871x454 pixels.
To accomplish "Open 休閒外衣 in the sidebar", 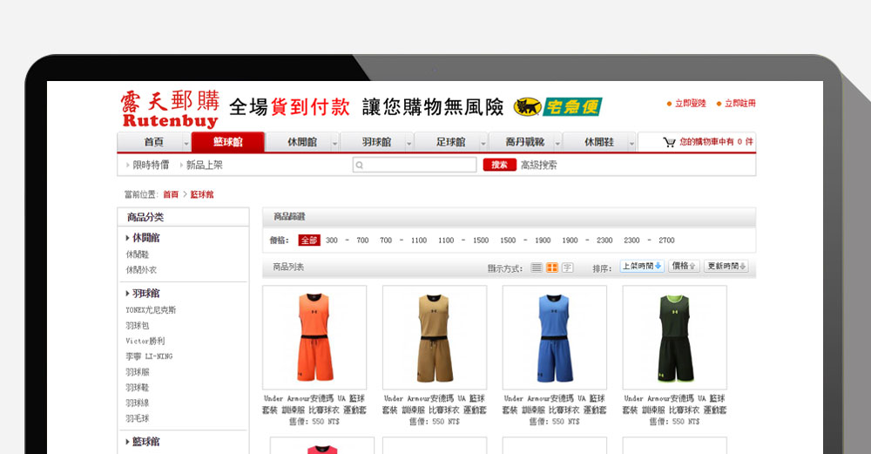I will click(141, 270).
